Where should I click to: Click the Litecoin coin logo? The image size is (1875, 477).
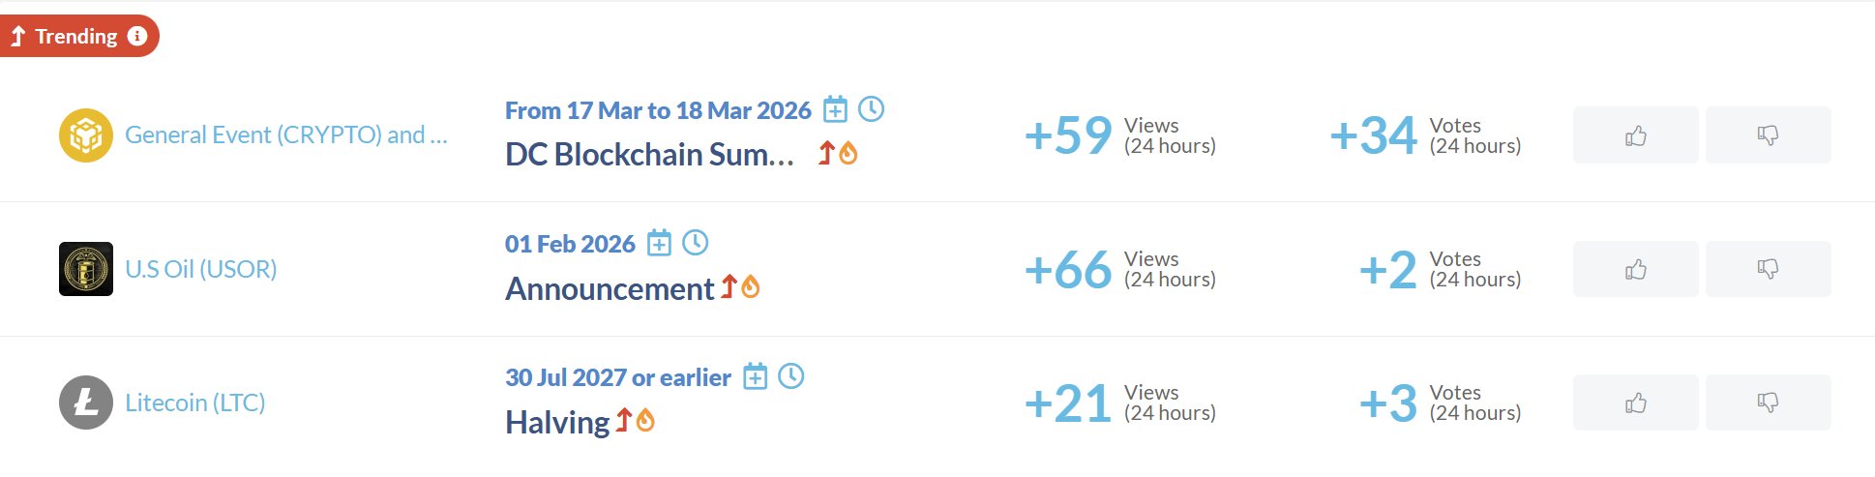coord(86,402)
